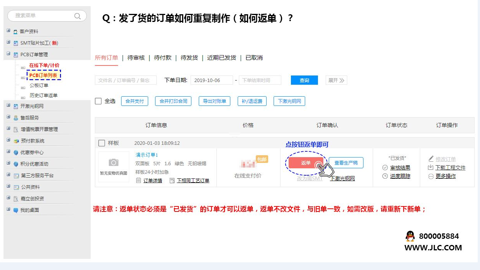The width and height of the screenshot is (480, 270).
Task: Click the search magnifier icon in menu search
Action: (78, 16)
